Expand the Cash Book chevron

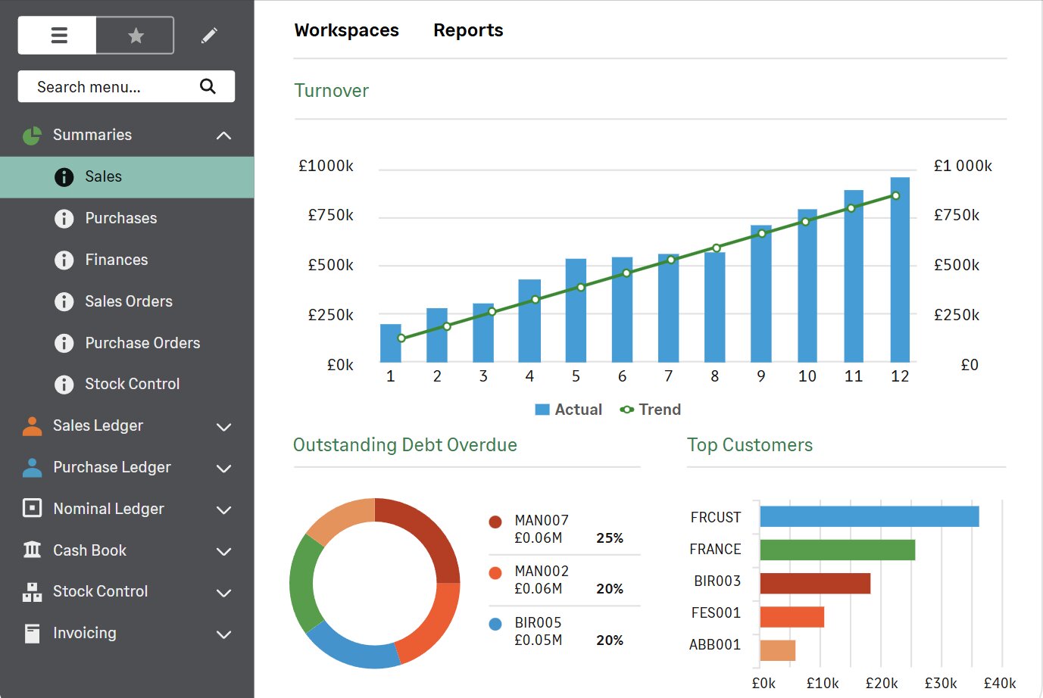click(x=223, y=551)
